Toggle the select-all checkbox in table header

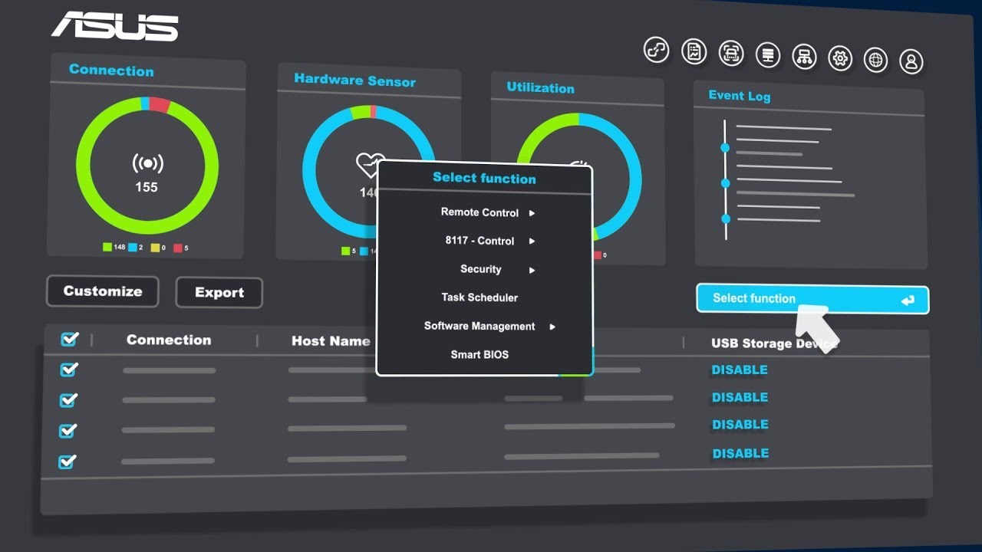(69, 338)
